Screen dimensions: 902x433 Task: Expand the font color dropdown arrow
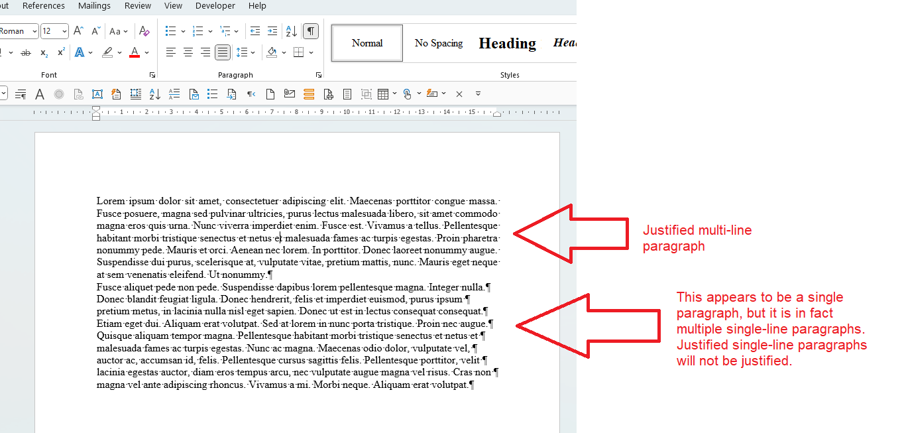[147, 52]
